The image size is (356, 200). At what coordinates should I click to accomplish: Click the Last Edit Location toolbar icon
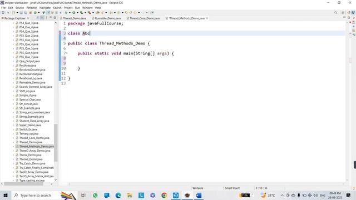[x=126, y=13]
